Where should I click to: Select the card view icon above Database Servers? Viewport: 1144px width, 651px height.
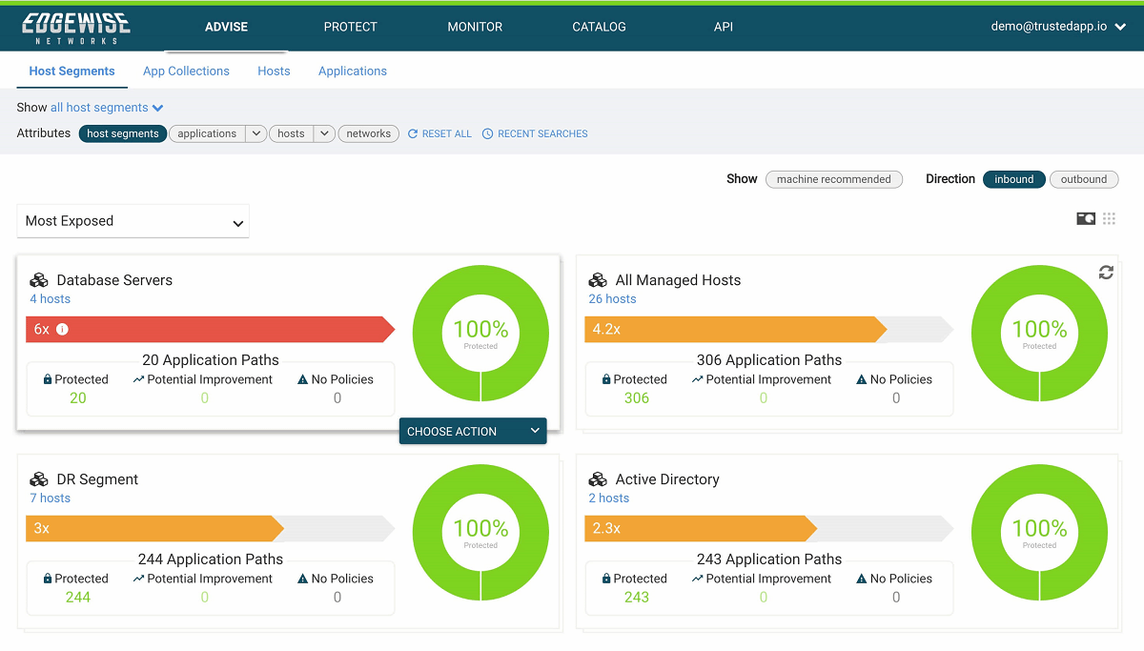[x=1085, y=218]
